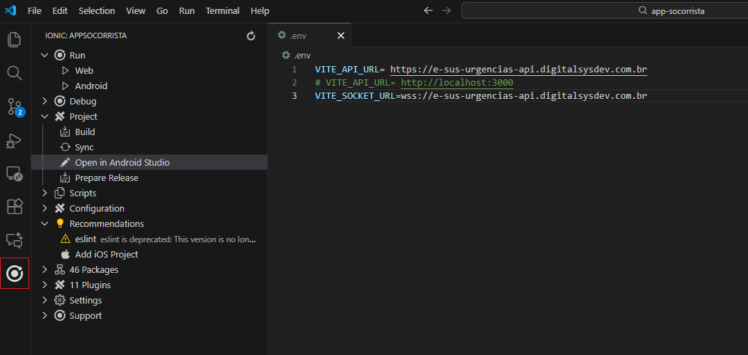Open the Selection menu
This screenshot has height=355, width=748.
point(97,10)
